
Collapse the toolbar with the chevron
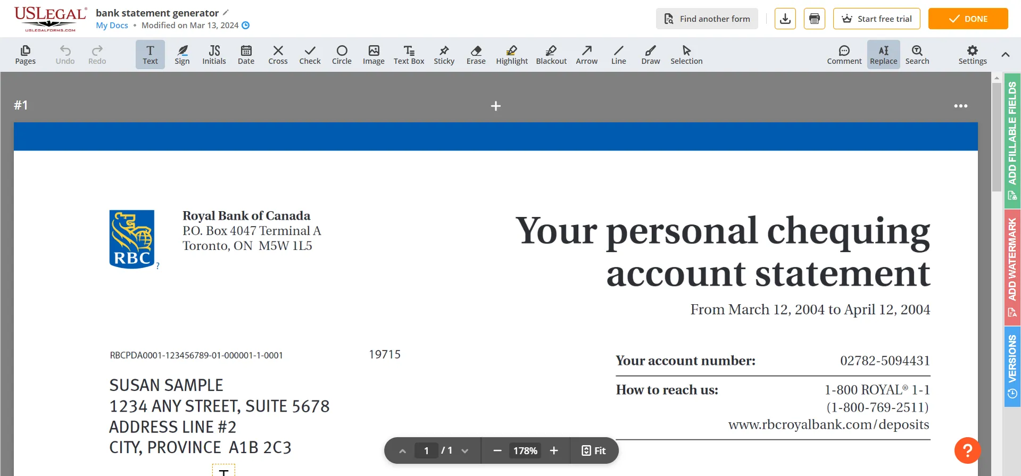point(1005,54)
